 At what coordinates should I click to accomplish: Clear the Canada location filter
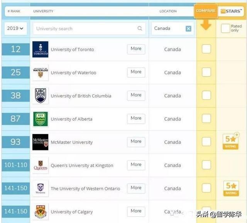pos(188,29)
